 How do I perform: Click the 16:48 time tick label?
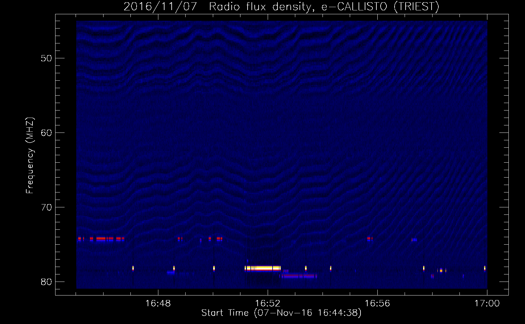[x=158, y=304]
